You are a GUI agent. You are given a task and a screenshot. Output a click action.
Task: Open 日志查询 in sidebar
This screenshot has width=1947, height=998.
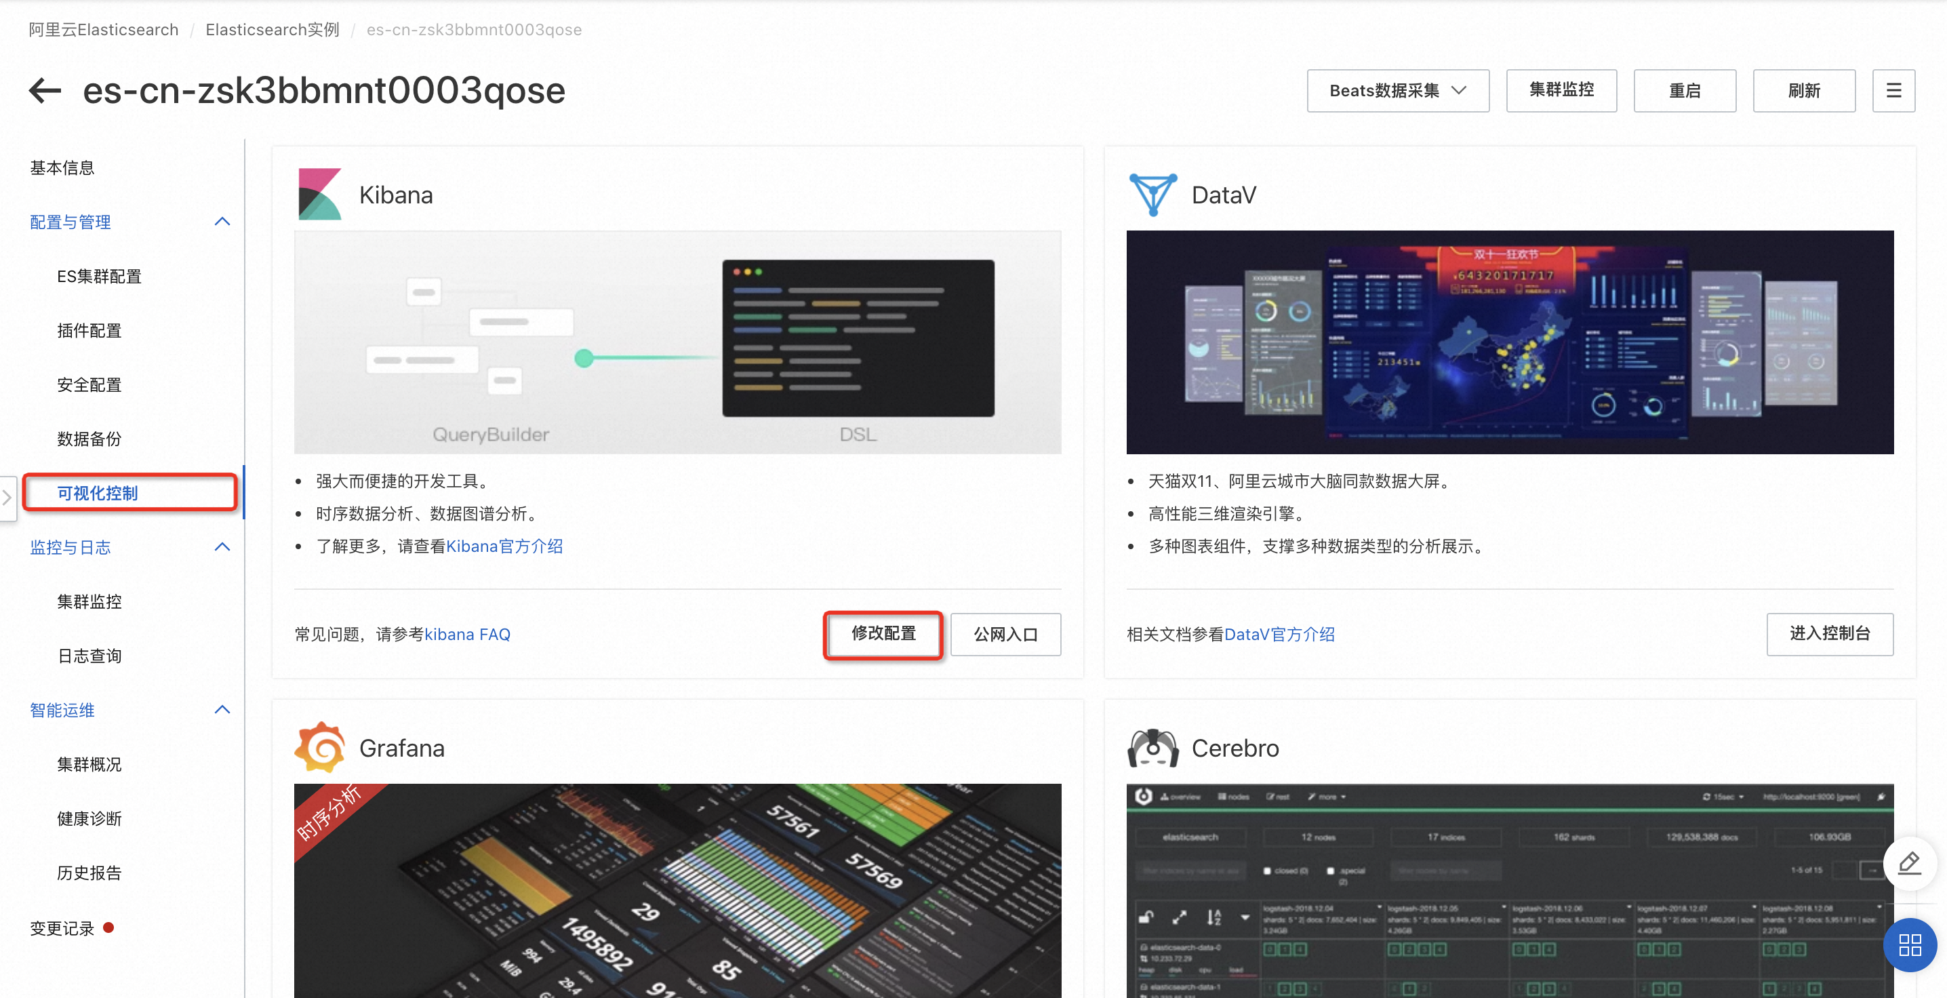click(89, 656)
